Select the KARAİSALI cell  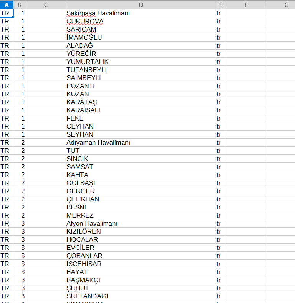(141, 110)
